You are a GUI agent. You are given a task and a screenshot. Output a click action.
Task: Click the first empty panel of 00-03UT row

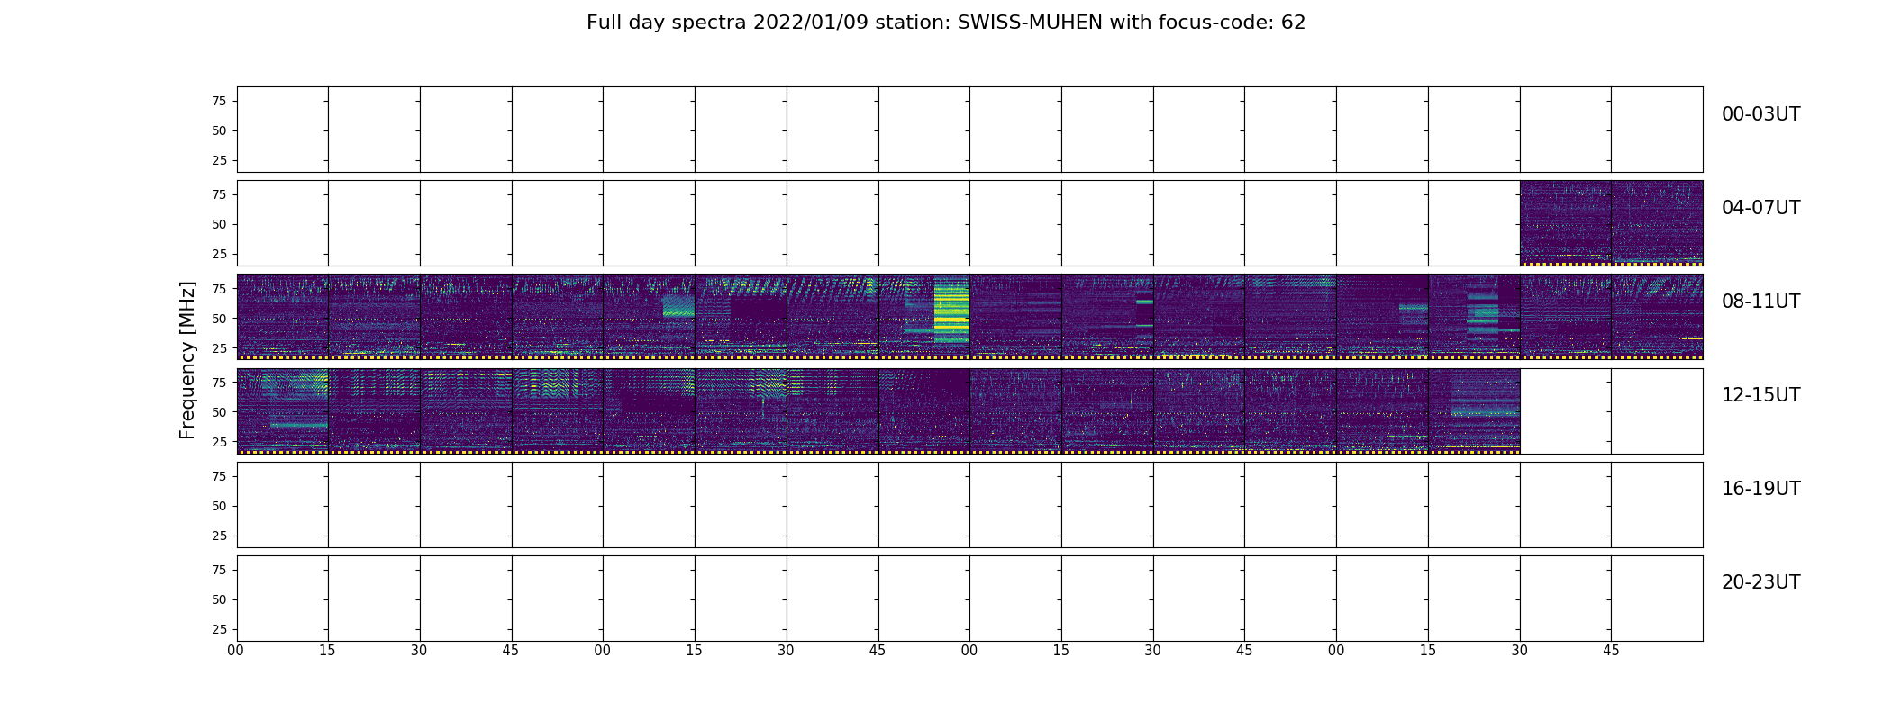282,129
